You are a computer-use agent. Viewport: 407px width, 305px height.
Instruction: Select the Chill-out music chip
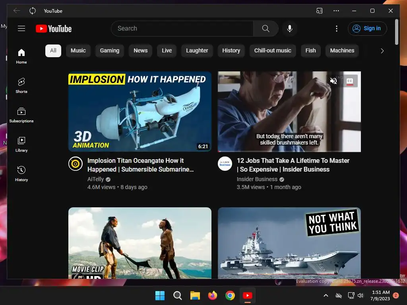pos(273,50)
